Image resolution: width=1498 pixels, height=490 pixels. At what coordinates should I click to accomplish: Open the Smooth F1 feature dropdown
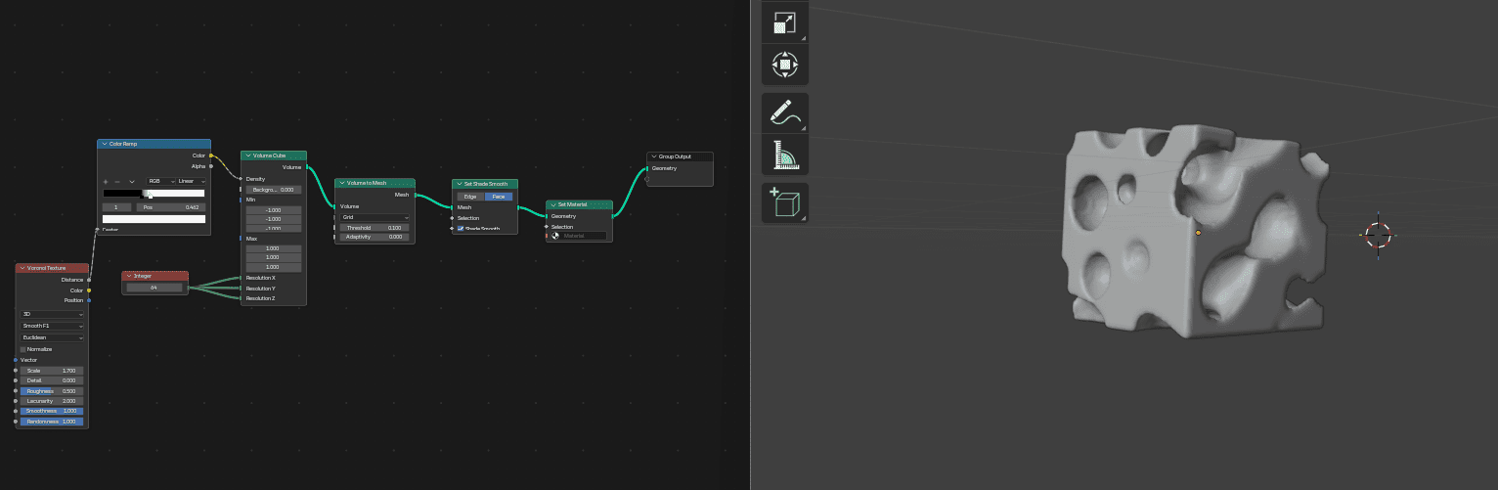point(53,326)
